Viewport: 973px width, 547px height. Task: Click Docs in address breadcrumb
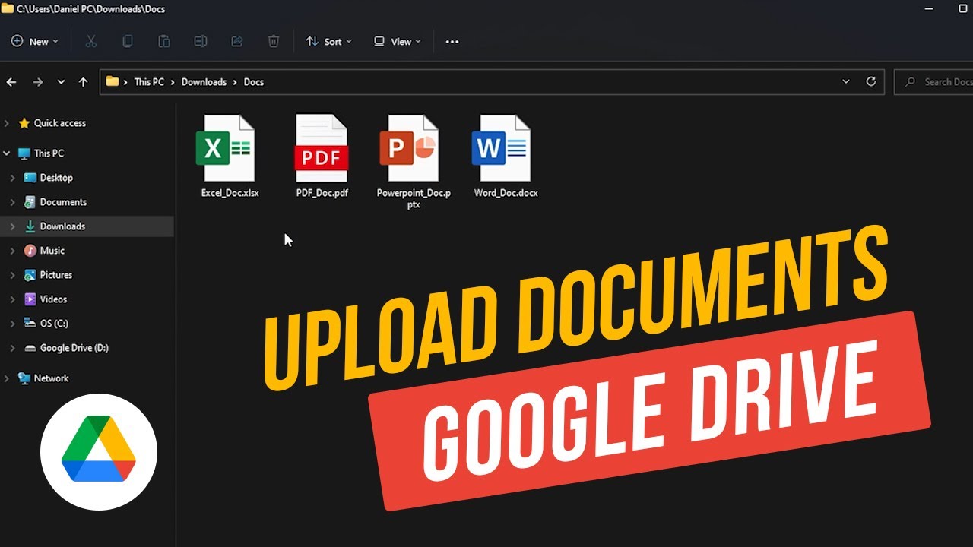point(254,82)
